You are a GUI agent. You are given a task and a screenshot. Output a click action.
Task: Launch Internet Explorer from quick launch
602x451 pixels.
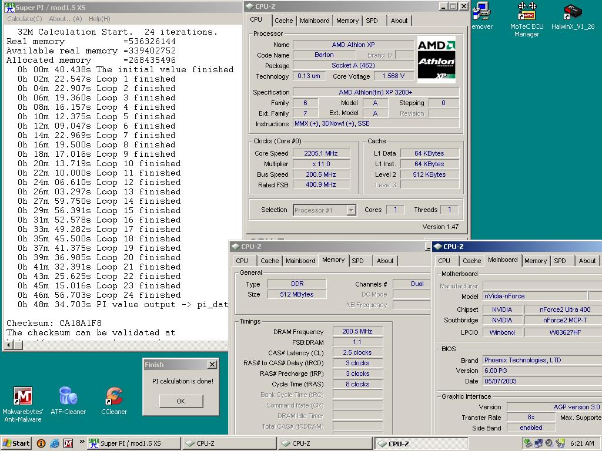55,443
